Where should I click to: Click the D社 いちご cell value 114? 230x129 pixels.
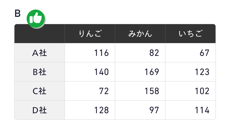point(202,110)
